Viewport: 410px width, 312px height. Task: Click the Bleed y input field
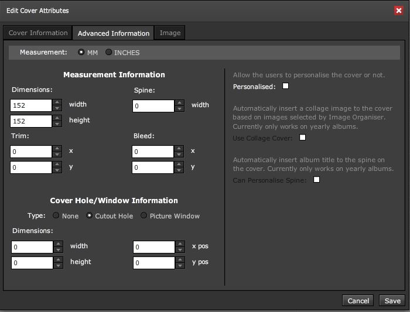[x=153, y=167]
